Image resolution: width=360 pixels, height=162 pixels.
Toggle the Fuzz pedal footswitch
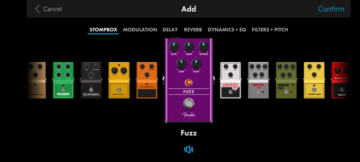pos(189,103)
